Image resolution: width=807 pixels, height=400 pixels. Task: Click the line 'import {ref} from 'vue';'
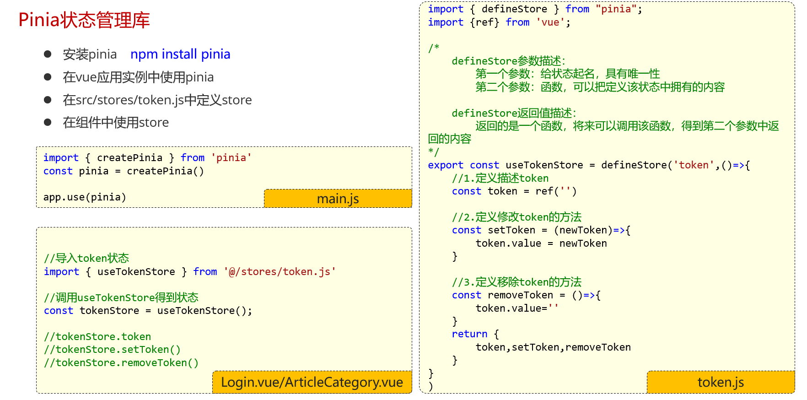(x=499, y=22)
